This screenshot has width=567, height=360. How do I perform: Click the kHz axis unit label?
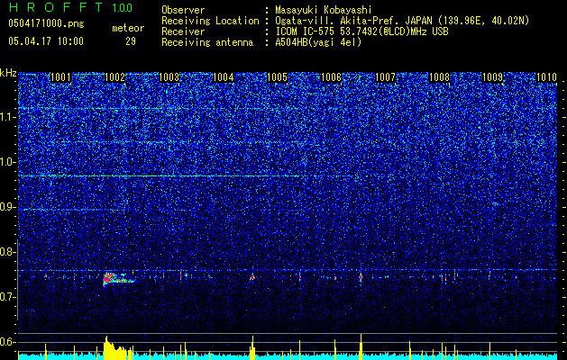[x=8, y=73]
